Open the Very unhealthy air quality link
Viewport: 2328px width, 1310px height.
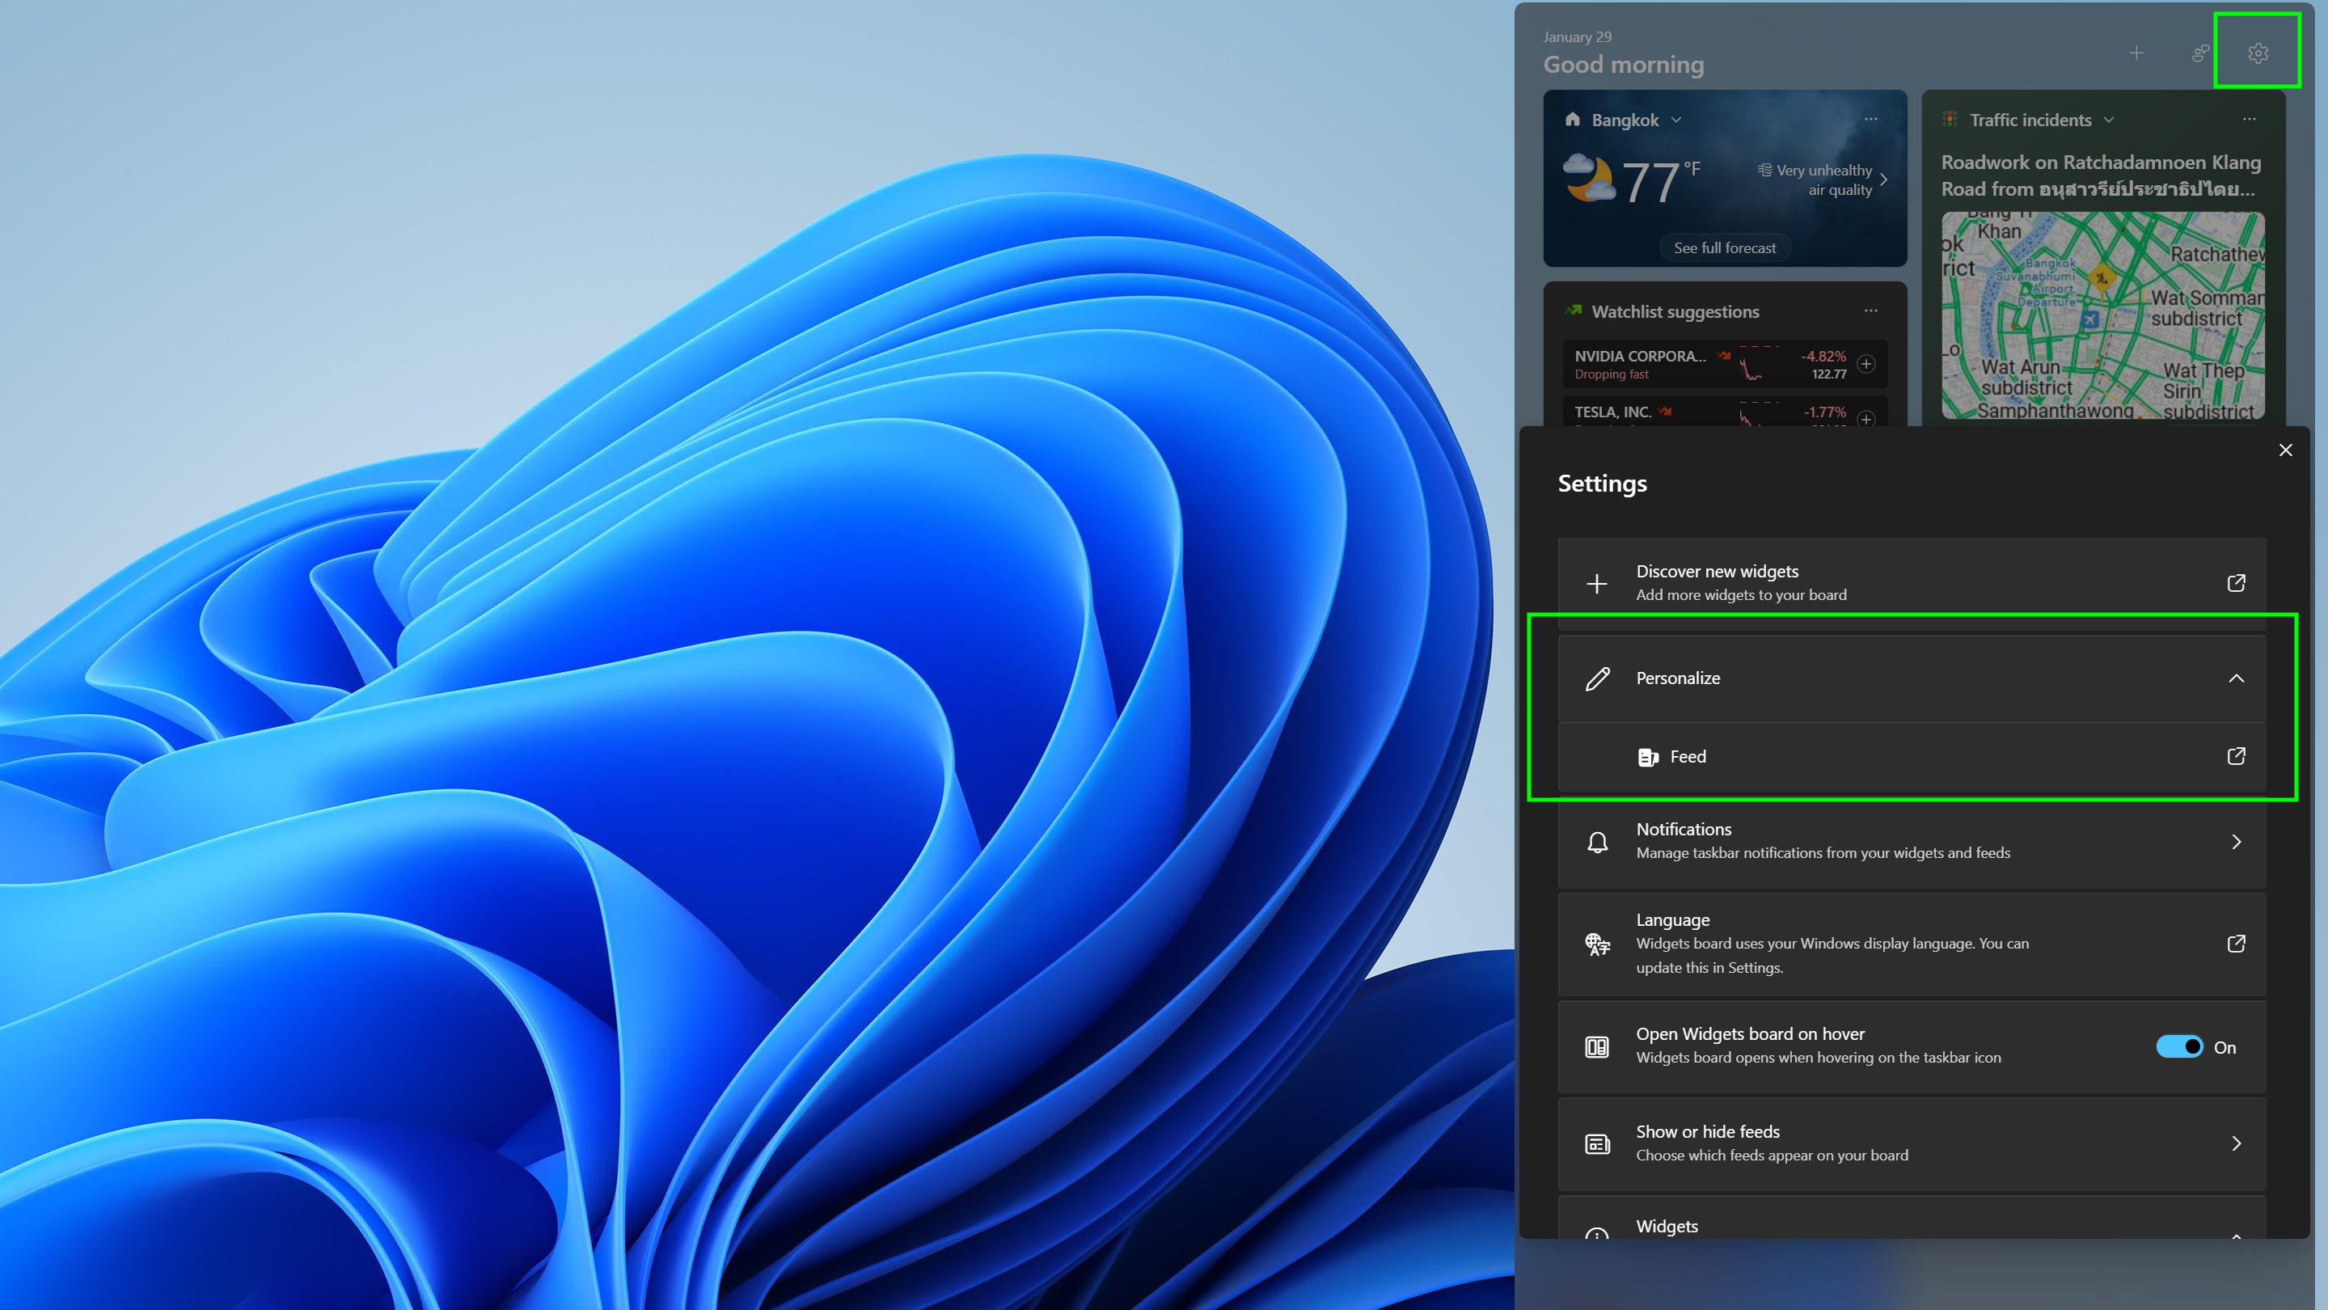point(1822,179)
